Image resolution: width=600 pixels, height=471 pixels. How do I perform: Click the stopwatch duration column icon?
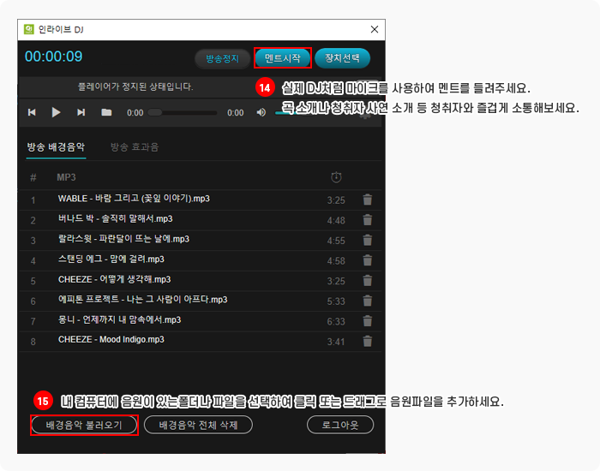click(336, 177)
